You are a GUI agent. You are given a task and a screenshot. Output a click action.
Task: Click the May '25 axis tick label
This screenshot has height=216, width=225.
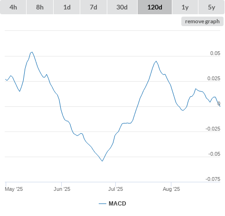pyautogui.click(x=14, y=189)
